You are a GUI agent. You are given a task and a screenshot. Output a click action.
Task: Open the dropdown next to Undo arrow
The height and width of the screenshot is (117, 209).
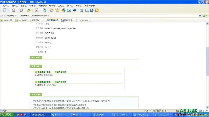[x=78, y=10]
